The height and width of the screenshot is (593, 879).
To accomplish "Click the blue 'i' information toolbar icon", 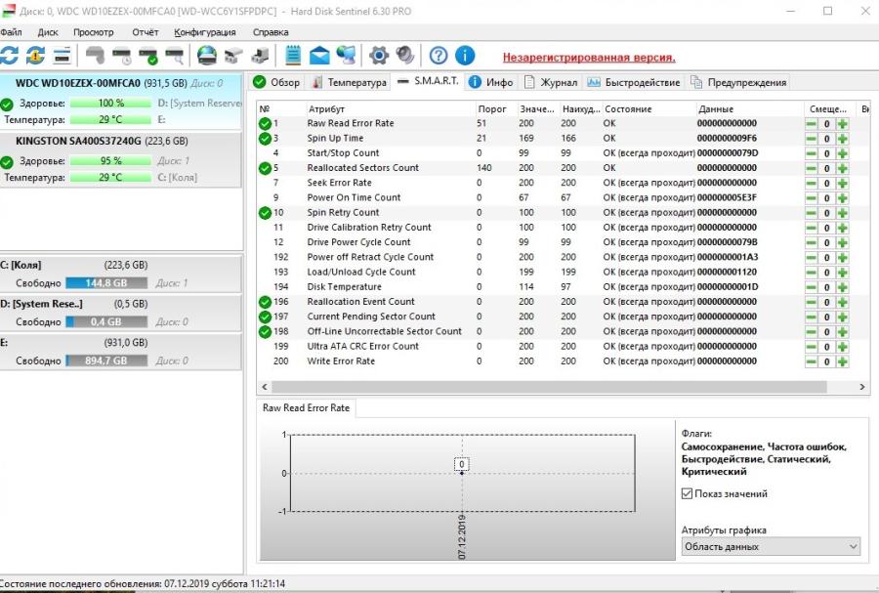I will point(465,56).
